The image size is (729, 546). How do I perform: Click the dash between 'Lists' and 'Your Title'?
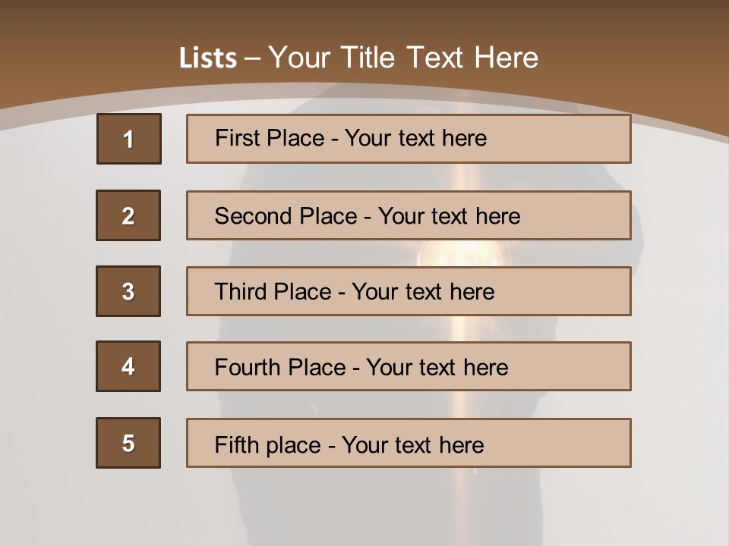(252, 59)
